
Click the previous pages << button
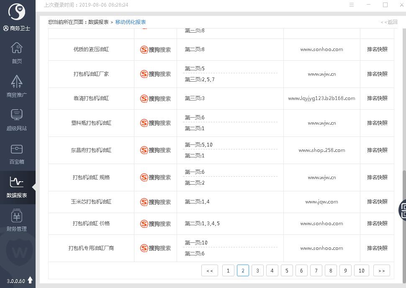click(x=209, y=270)
